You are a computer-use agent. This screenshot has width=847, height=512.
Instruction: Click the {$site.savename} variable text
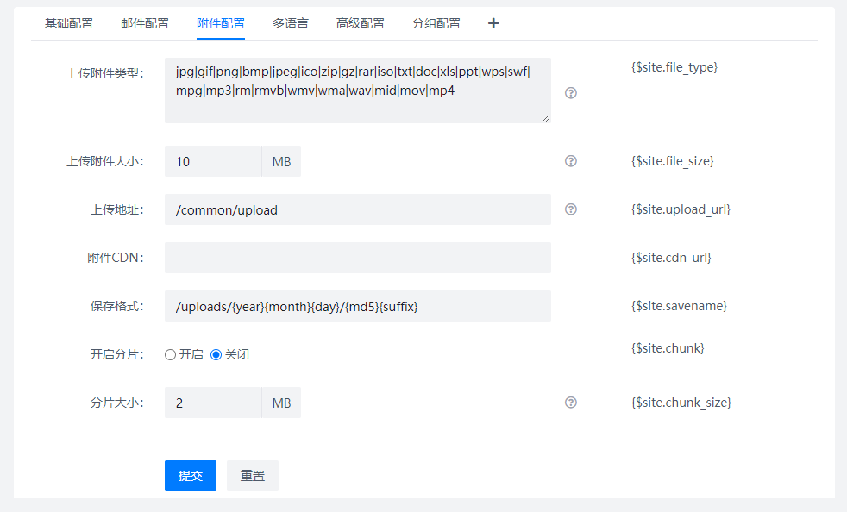pos(679,306)
